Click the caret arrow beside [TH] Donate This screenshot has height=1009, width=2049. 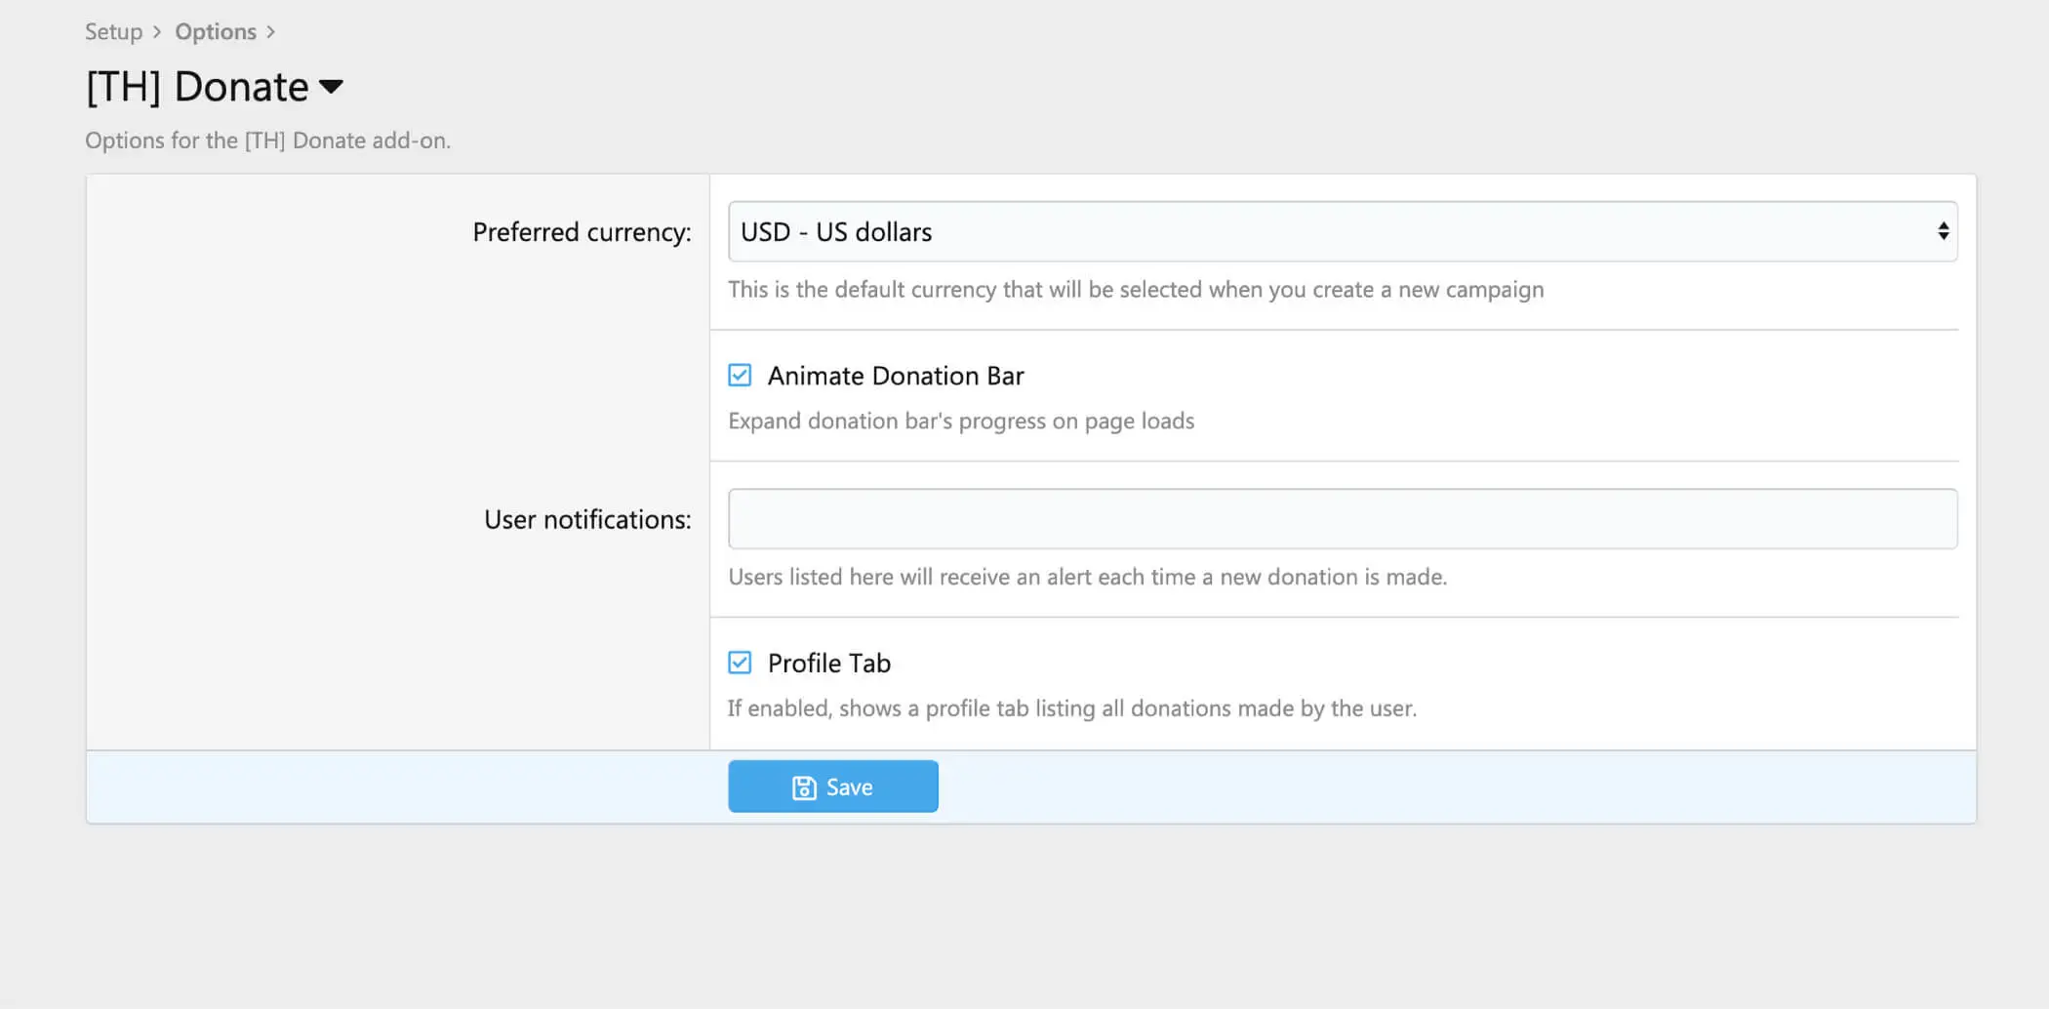pos(332,87)
